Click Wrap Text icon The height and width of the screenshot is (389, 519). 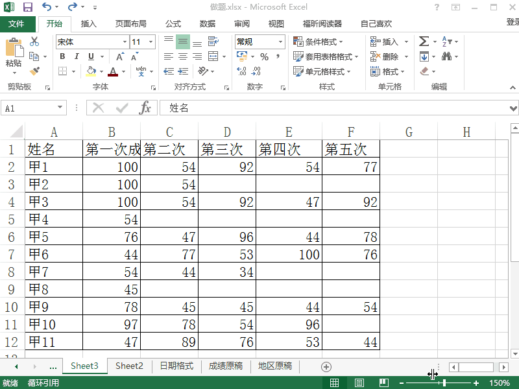[x=213, y=41]
